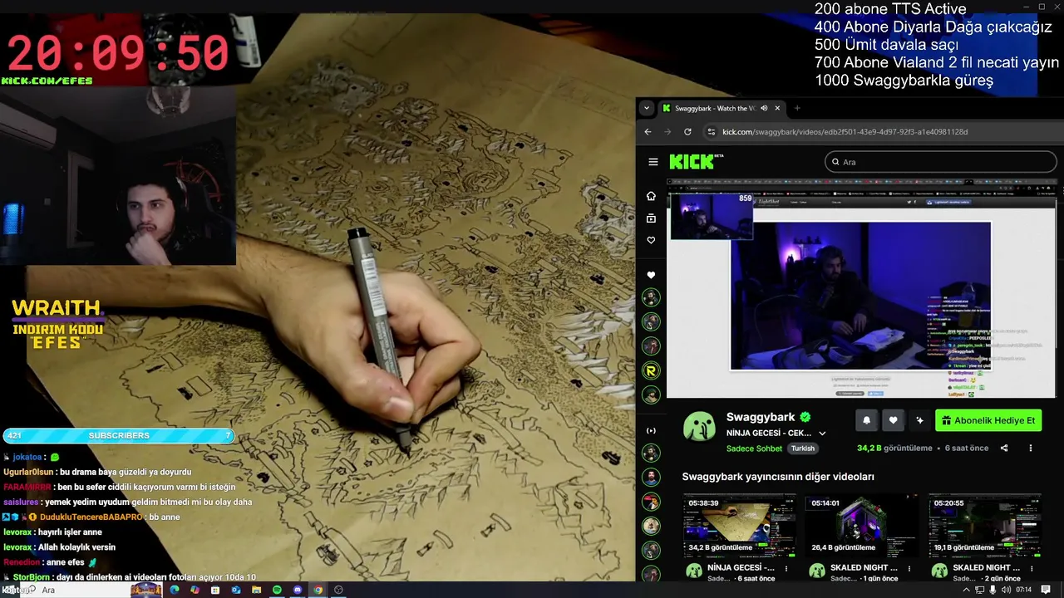The width and height of the screenshot is (1064, 598).
Task: Open options for the 2 gün önce video
Action: [1032, 569]
